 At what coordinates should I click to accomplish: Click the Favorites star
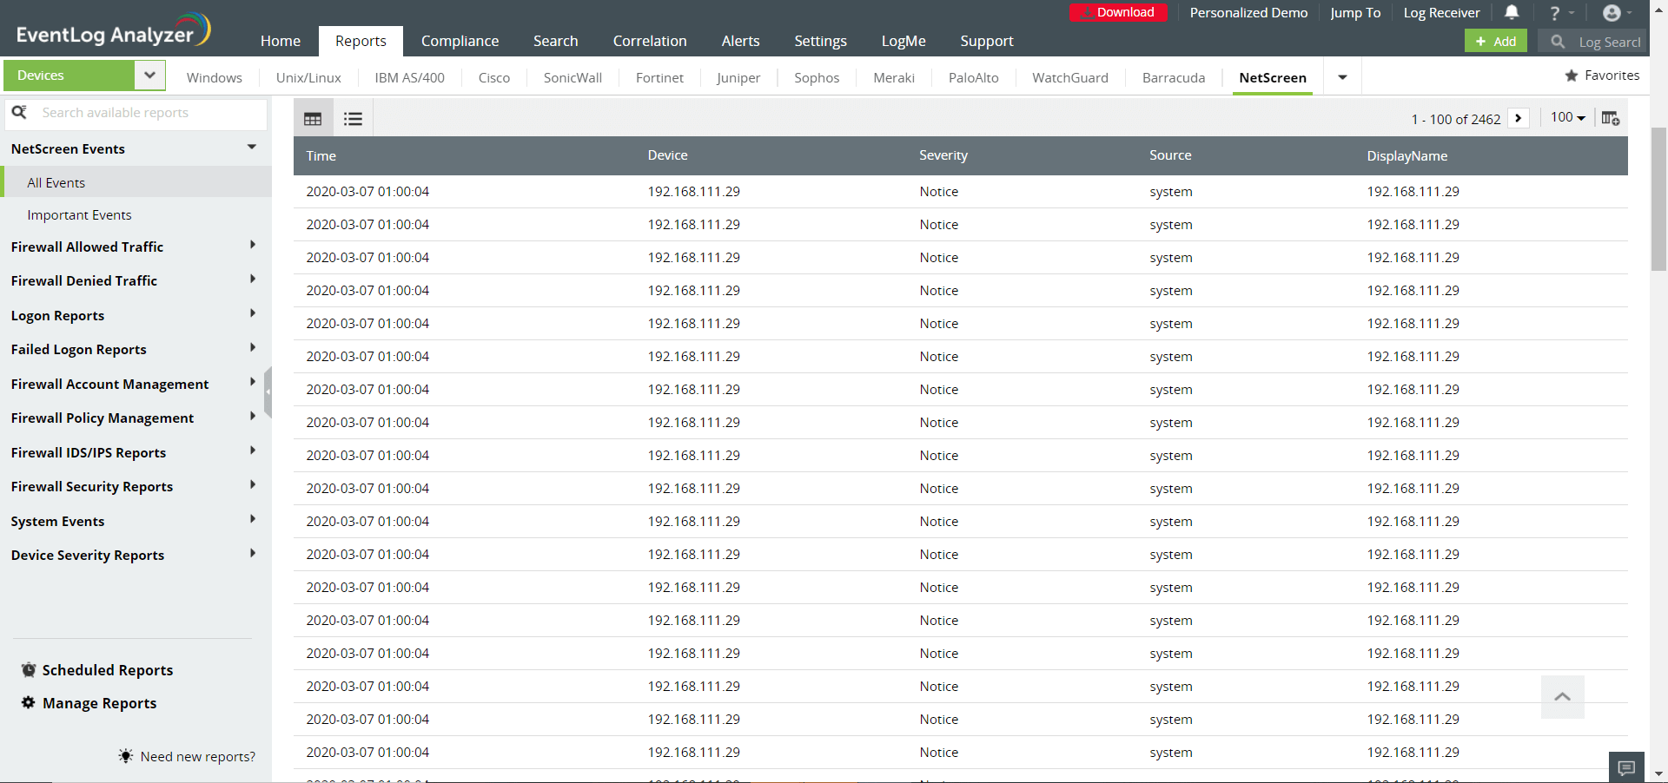[x=1572, y=76]
